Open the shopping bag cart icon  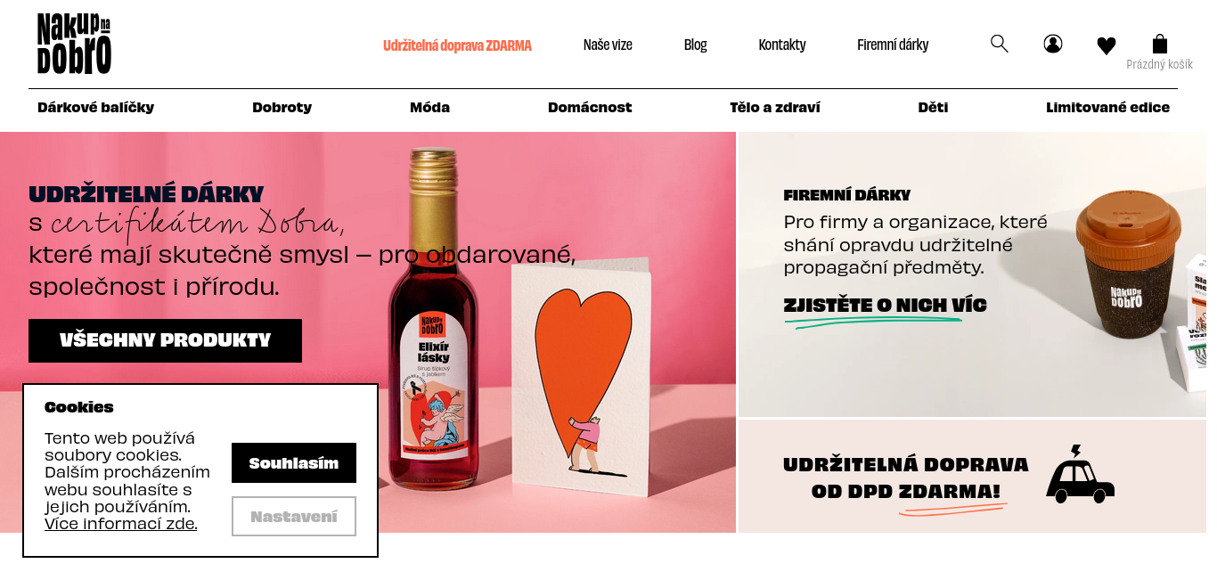[1159, 44]
